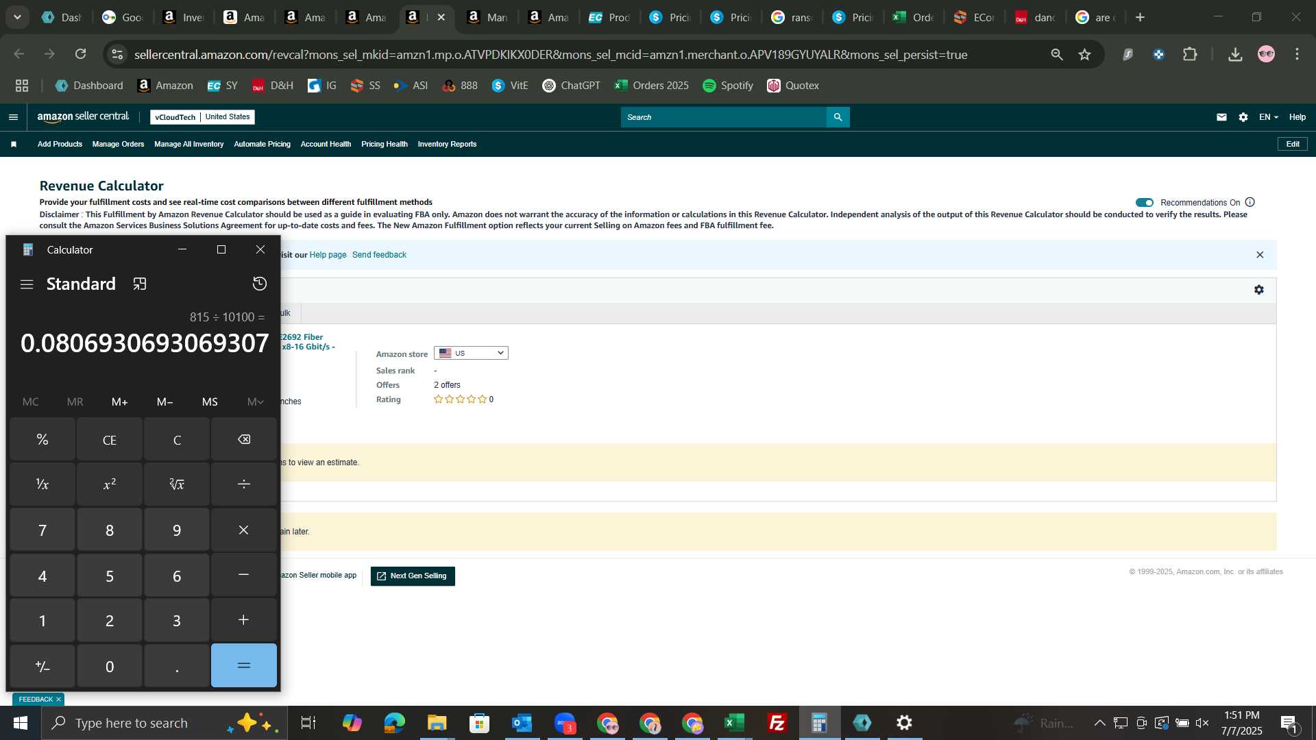This screenshot has height=740, width=1316.
Task: Open Calculator history icon
Action: coord(260,284)
